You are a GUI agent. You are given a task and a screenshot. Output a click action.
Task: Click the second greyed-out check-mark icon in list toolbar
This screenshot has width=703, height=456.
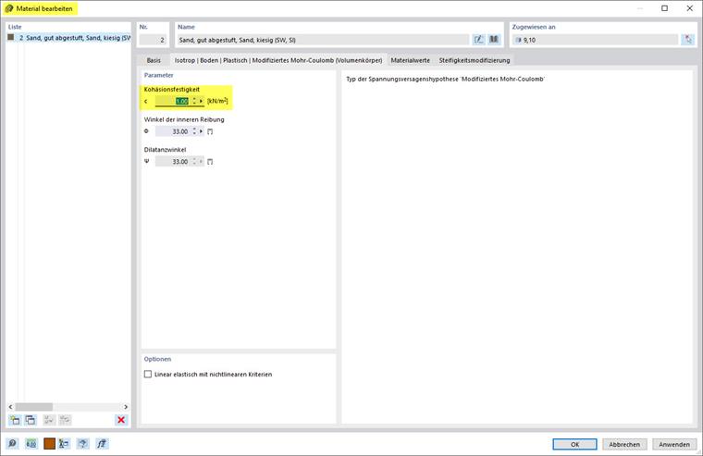point(65,420)
